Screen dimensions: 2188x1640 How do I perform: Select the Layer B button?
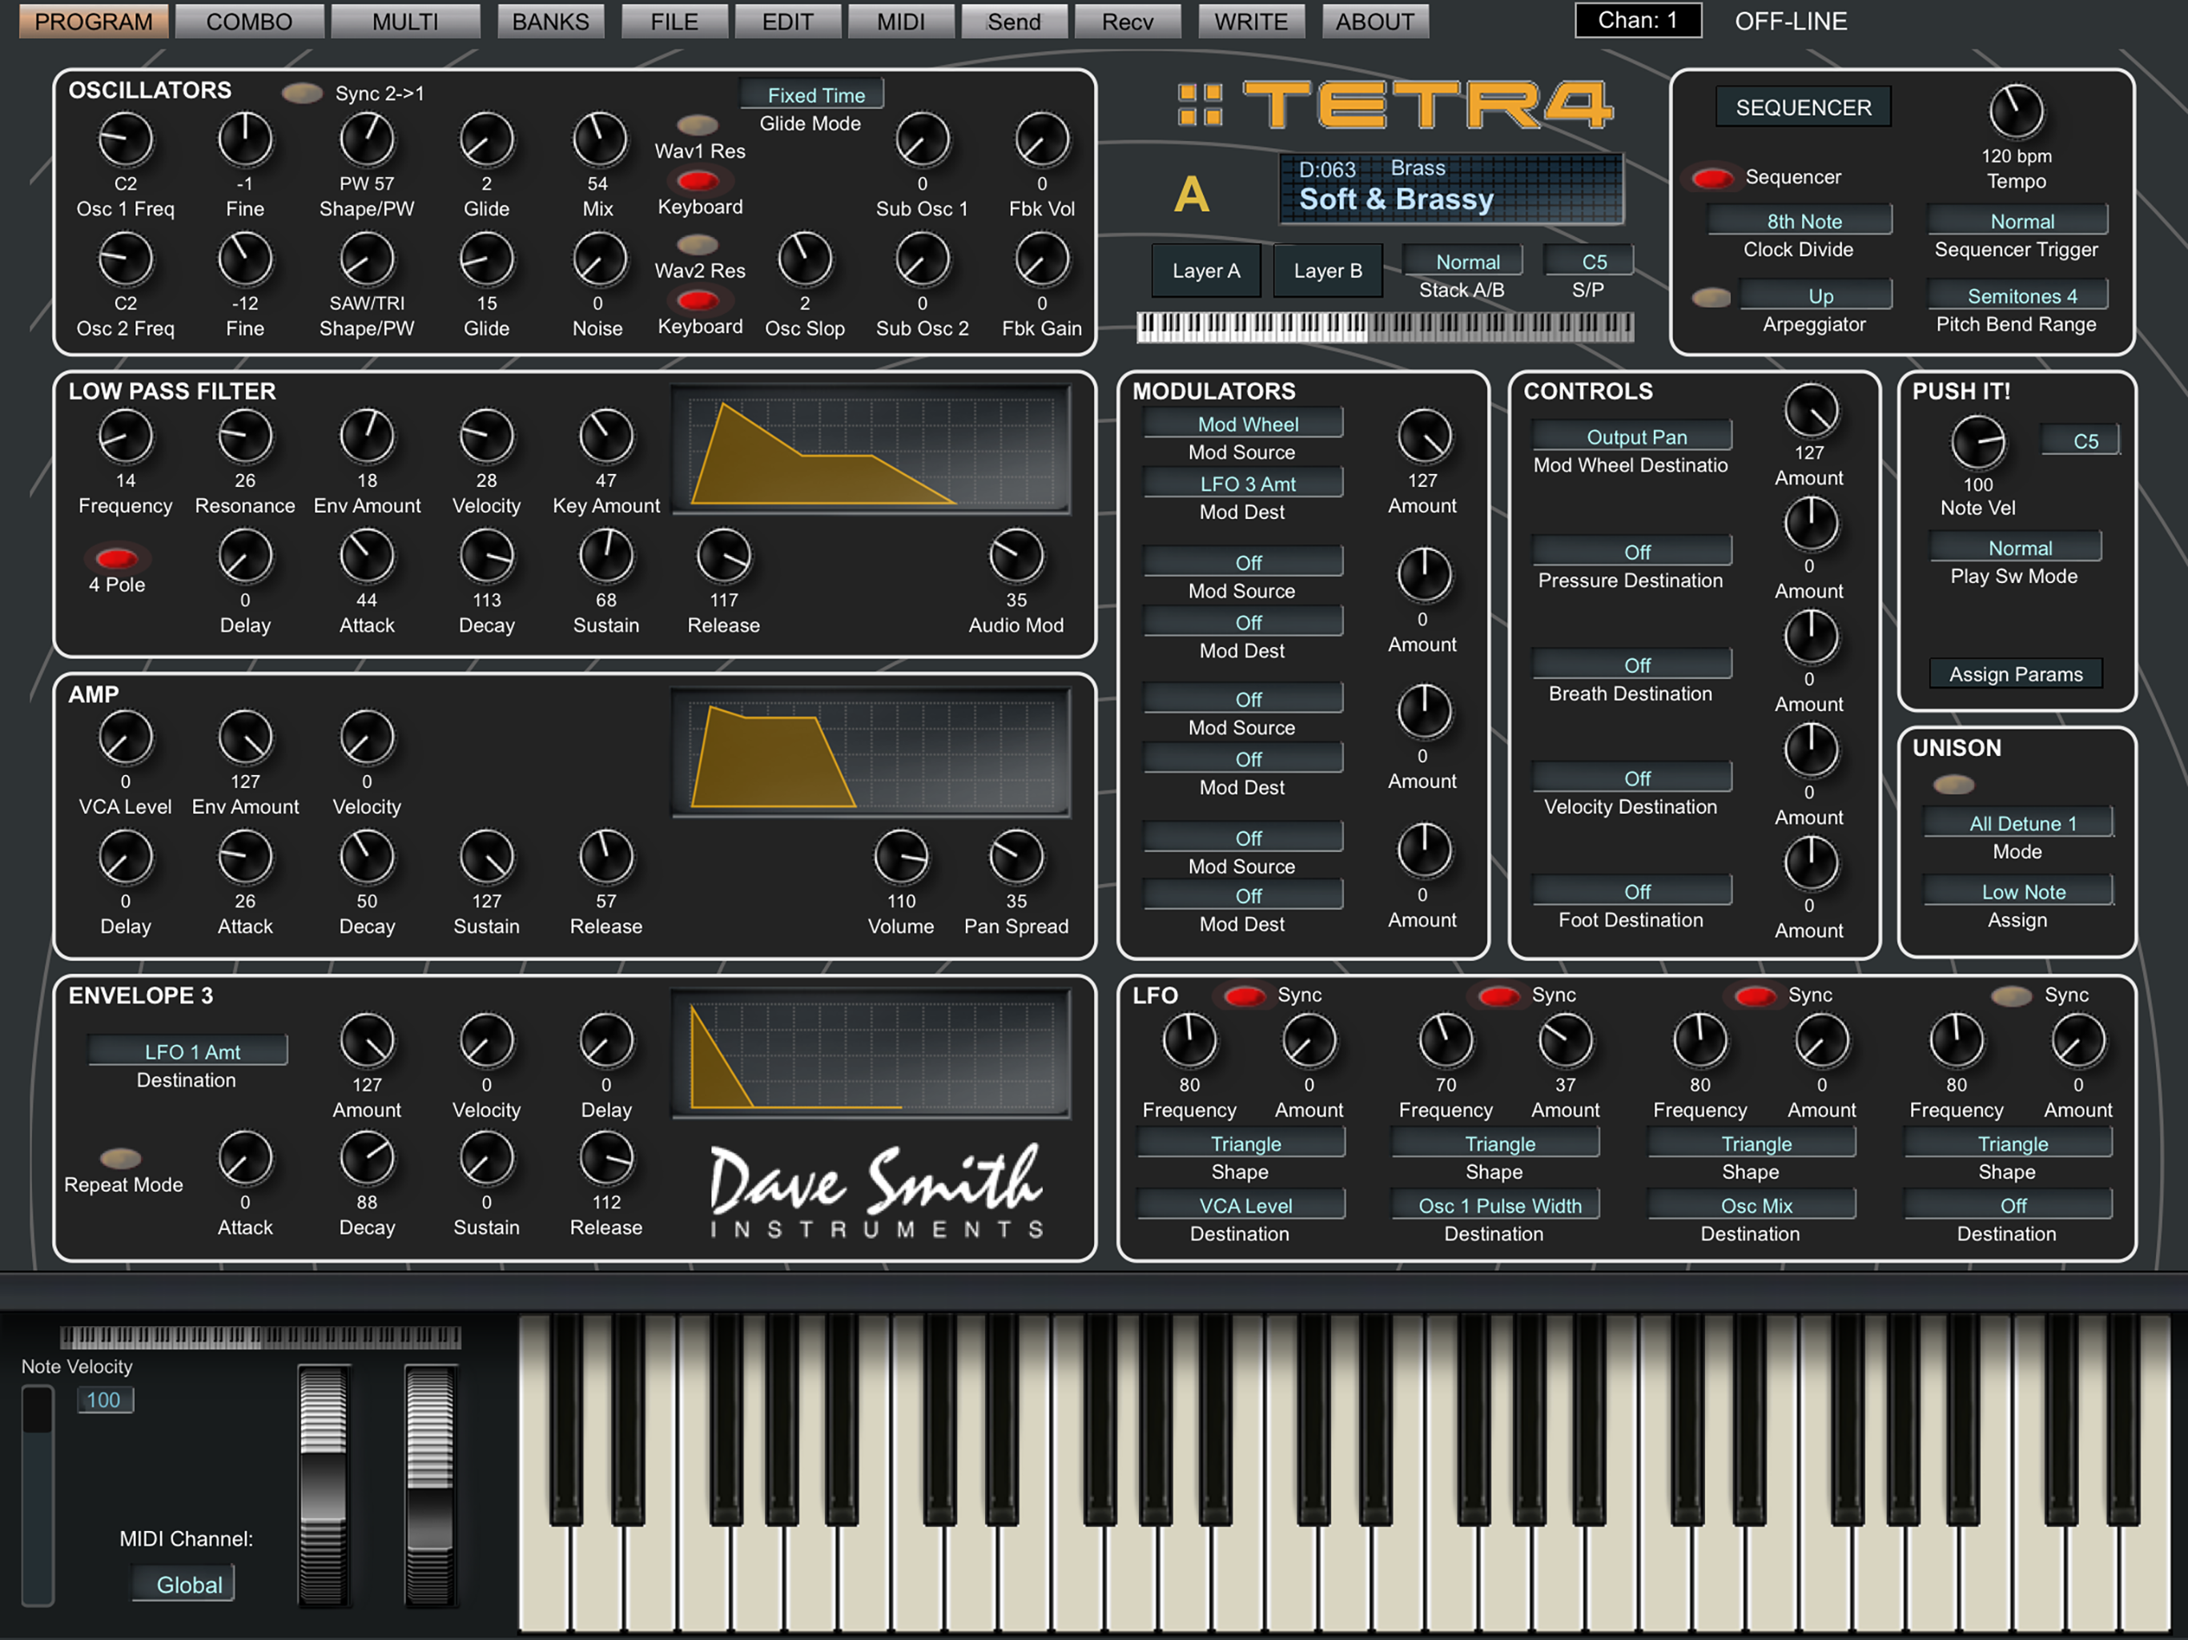coord(1327,270)
